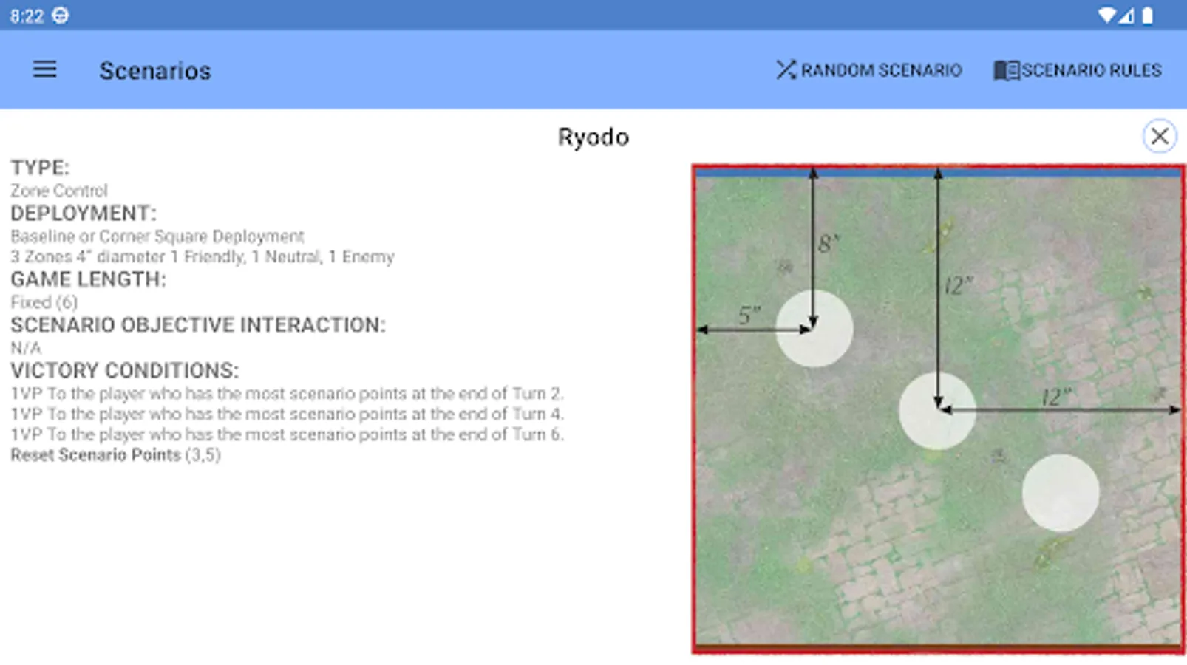Select the 'Zone Control' type text
Image resolution: width=1187 pixels, height=665 pixels.
click(59, 191)
